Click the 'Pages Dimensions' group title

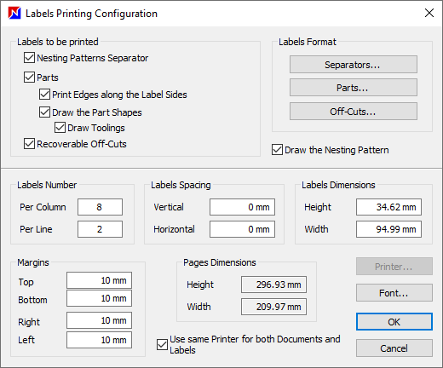coord(220,262)
